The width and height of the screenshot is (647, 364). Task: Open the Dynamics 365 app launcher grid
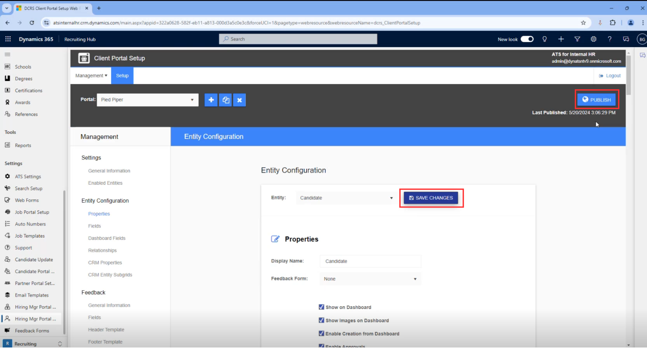8,39
